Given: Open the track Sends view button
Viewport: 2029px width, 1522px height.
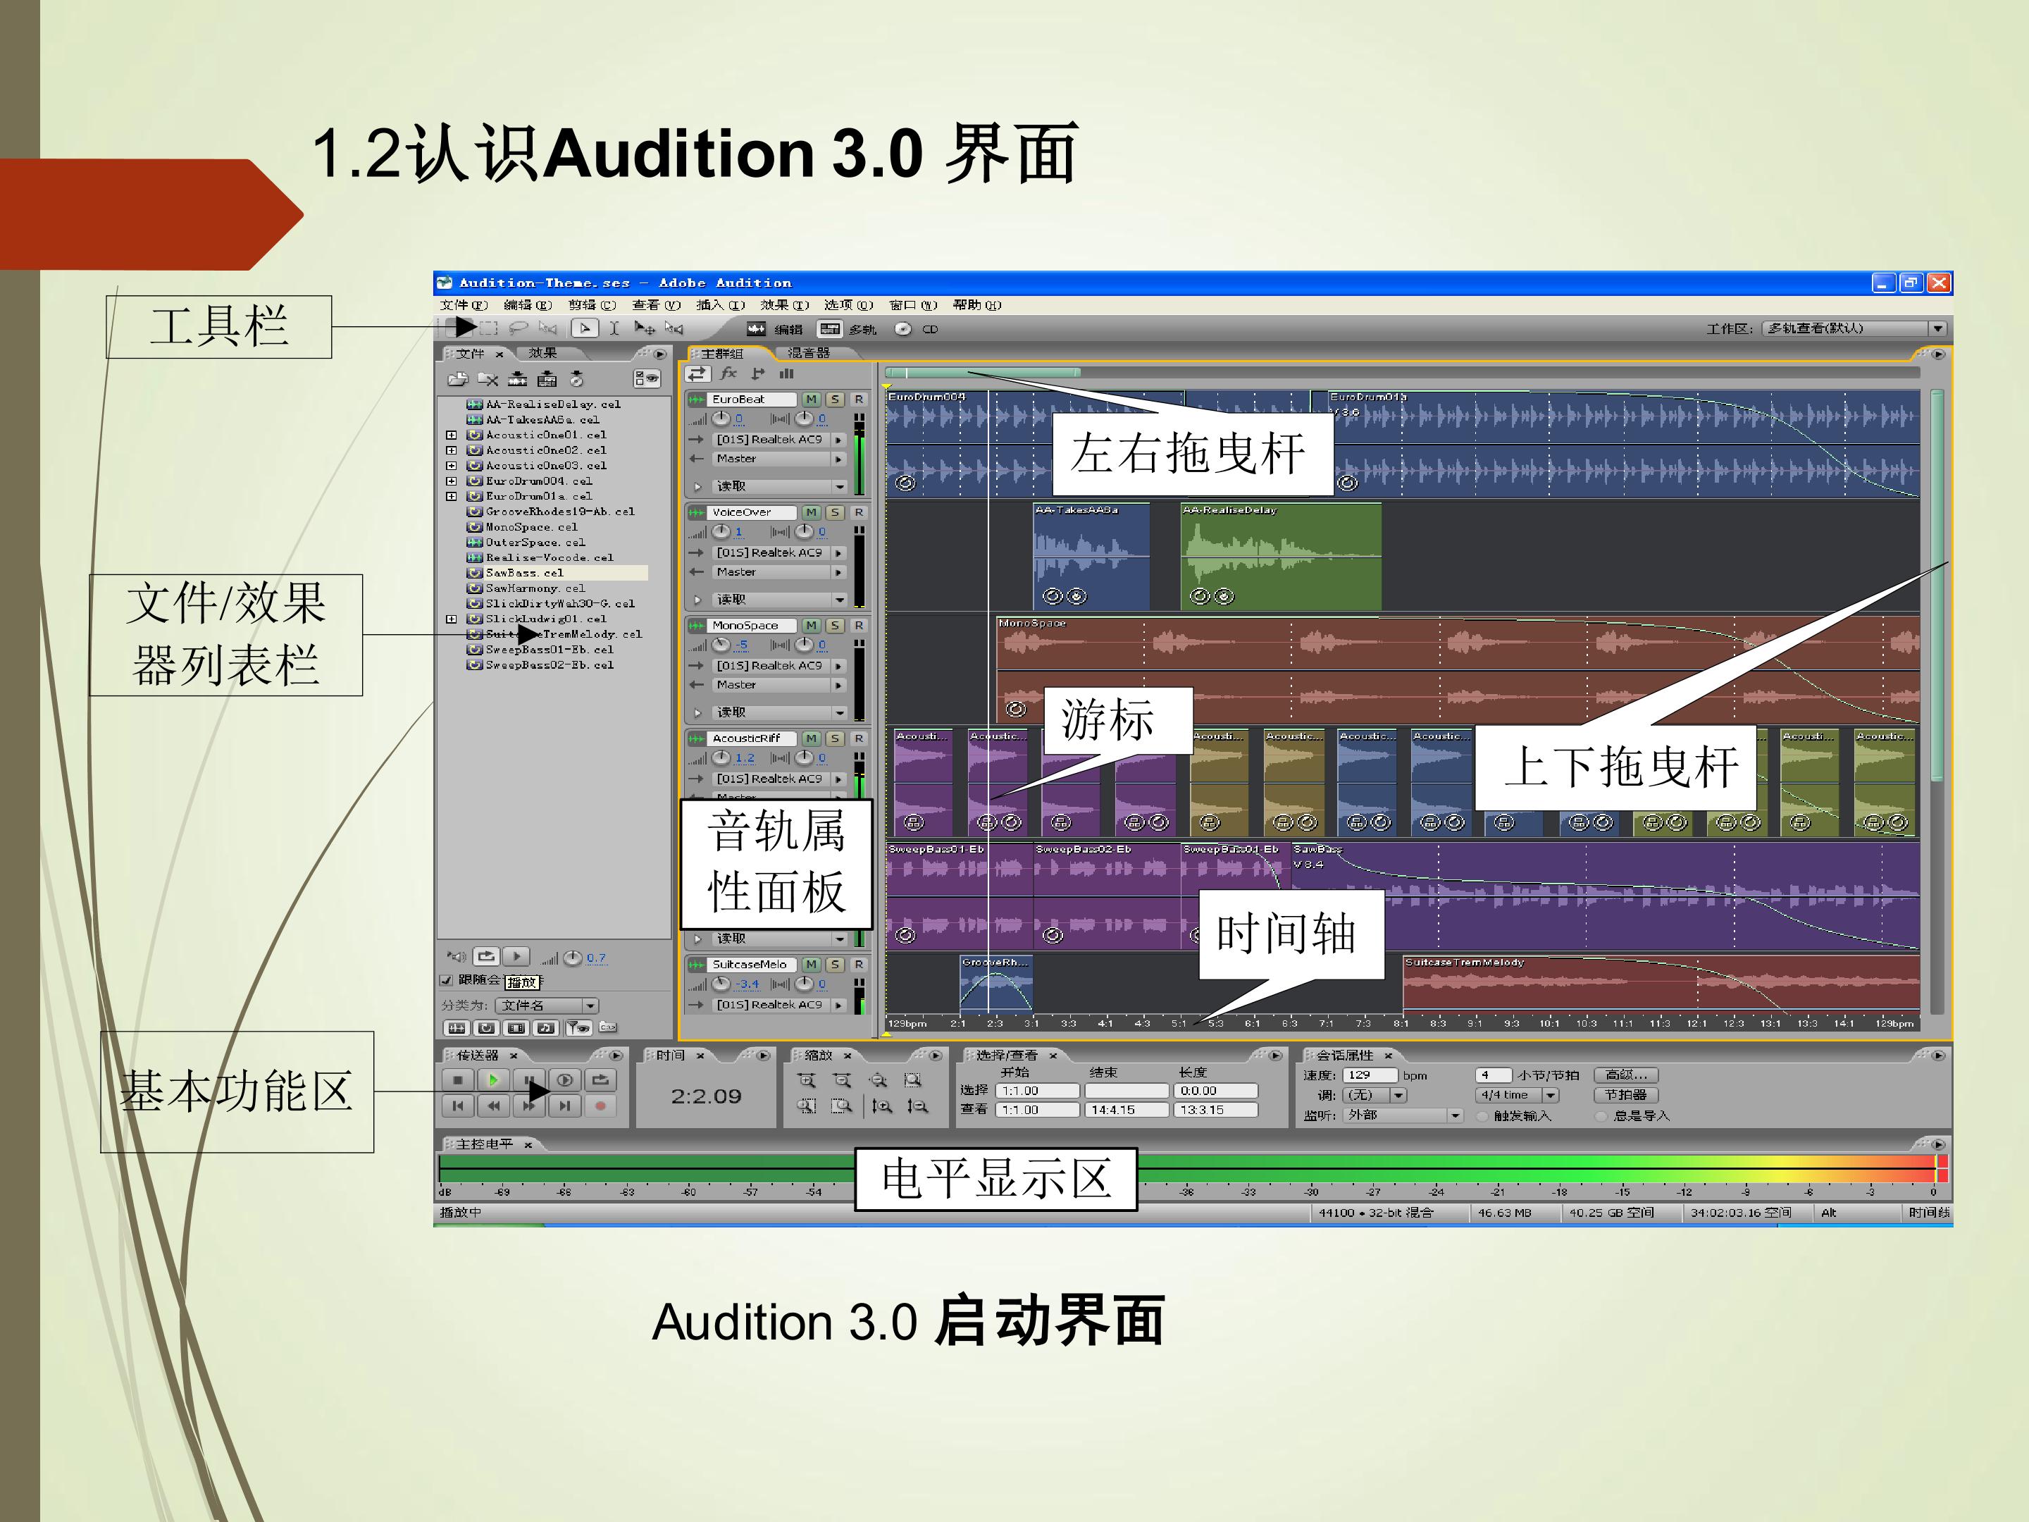Looking at the screenshot, I should pos(757,373).
